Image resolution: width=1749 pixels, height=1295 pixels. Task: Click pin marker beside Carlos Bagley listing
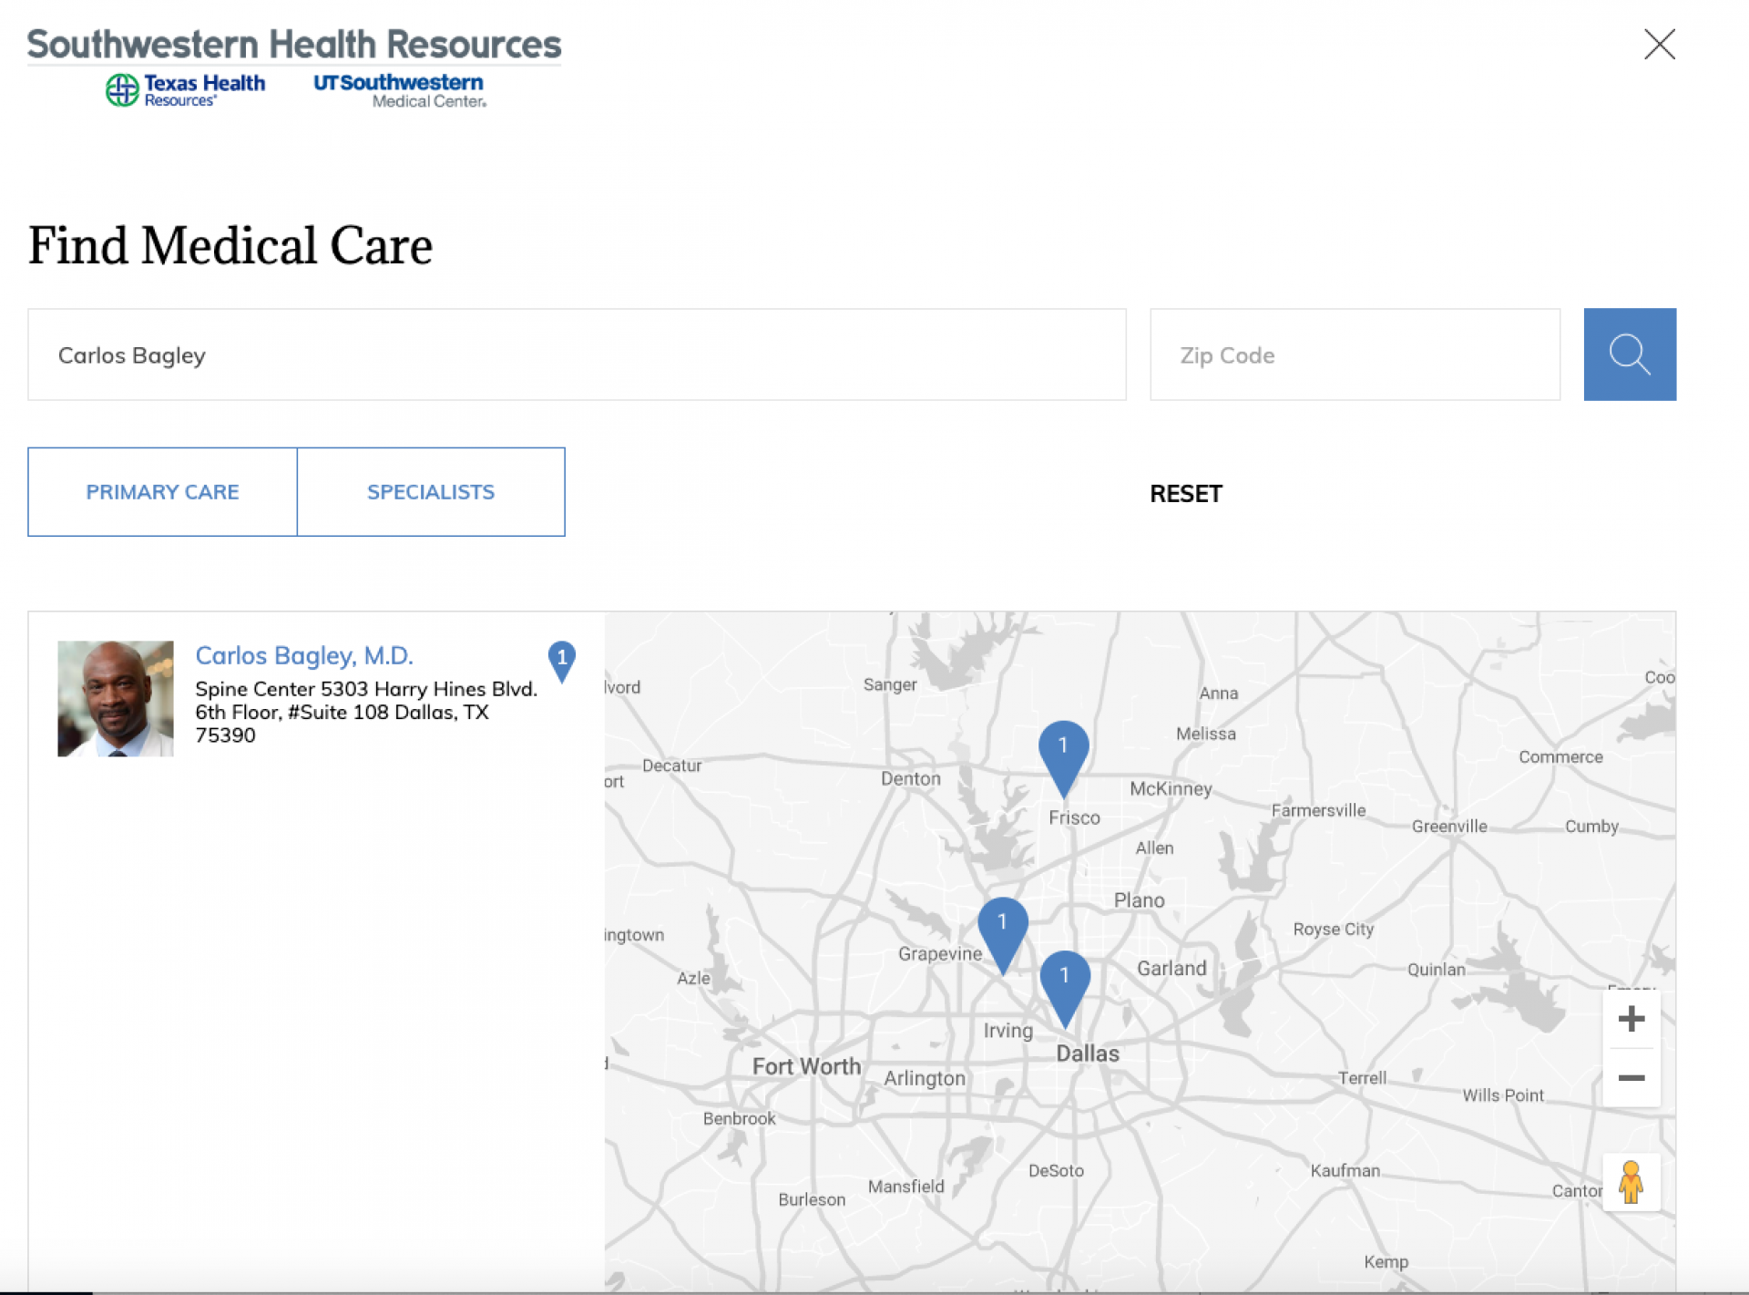(562, 659)
